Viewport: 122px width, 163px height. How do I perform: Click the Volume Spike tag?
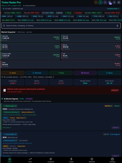pyautogui.click(x=10, y=134)
